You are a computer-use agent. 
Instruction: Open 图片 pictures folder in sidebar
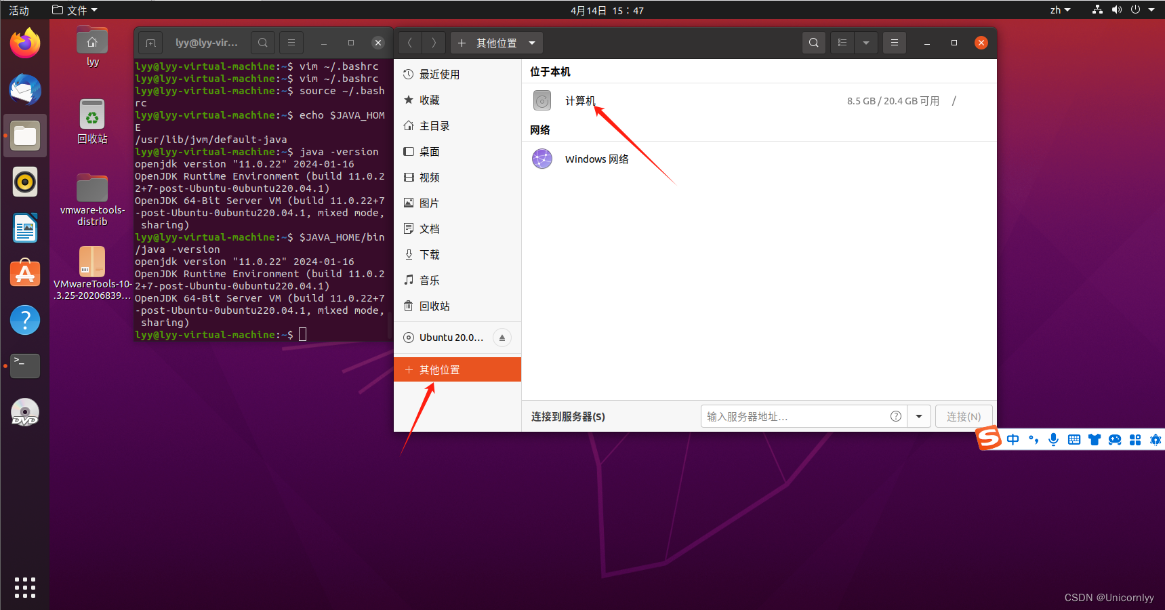click(457, 203)
